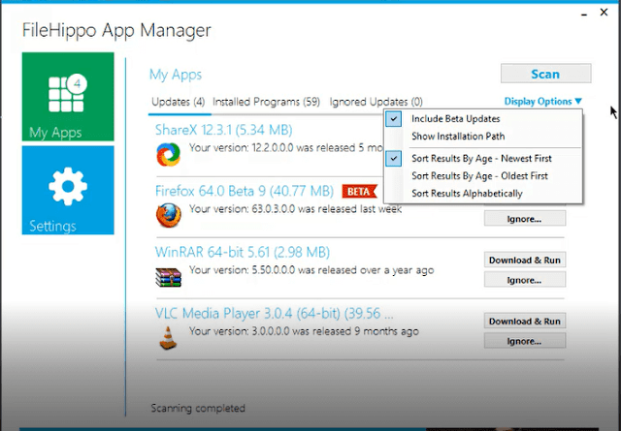Enable Show Installation Path option
Viewport: 621px width, 431px height.
[458, 137]
